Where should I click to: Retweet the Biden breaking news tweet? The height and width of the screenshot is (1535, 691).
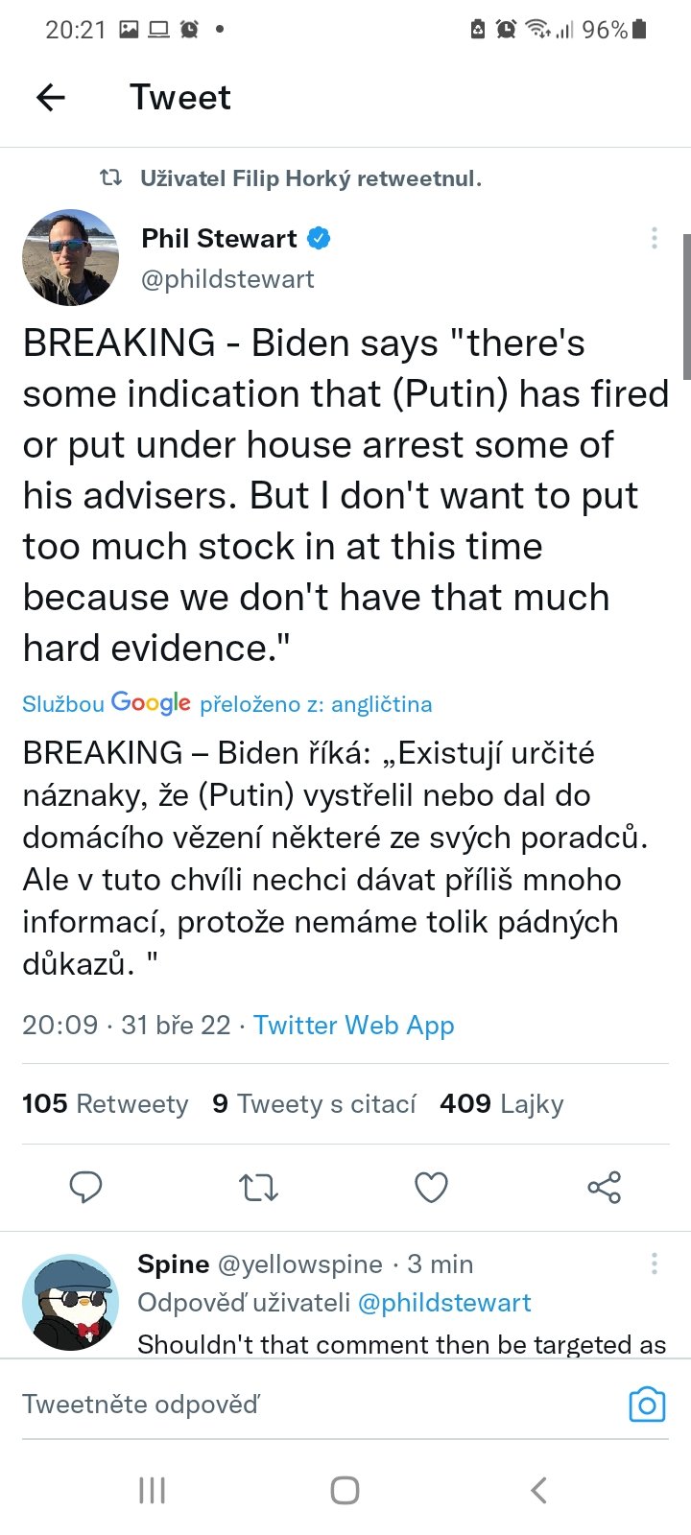click(258, 1188)
